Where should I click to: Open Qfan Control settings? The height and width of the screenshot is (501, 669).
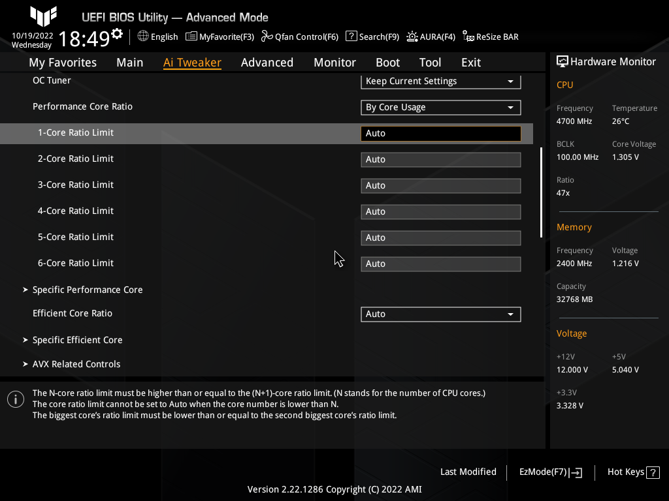point(299,37)
